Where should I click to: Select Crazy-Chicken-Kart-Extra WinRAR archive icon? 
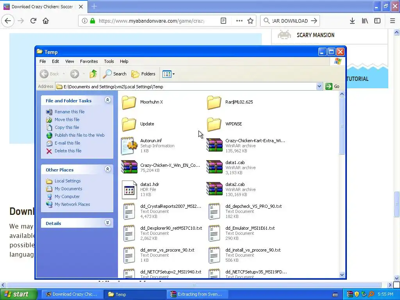coord(214,145)
